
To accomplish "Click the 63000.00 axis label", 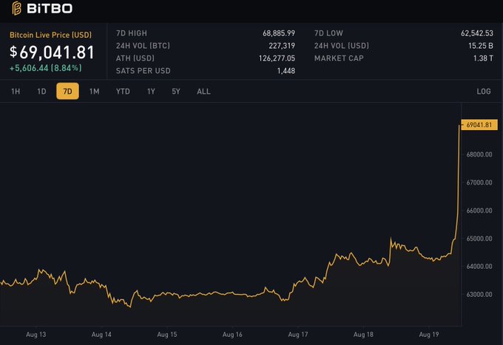I will (479, 294).
